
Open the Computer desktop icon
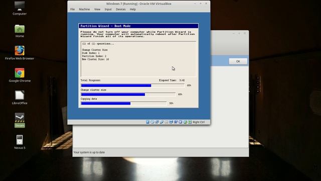pyautogui.click(x=20, y=8)
